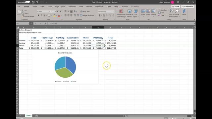Toggle Bold formatting

pos(38,16)
